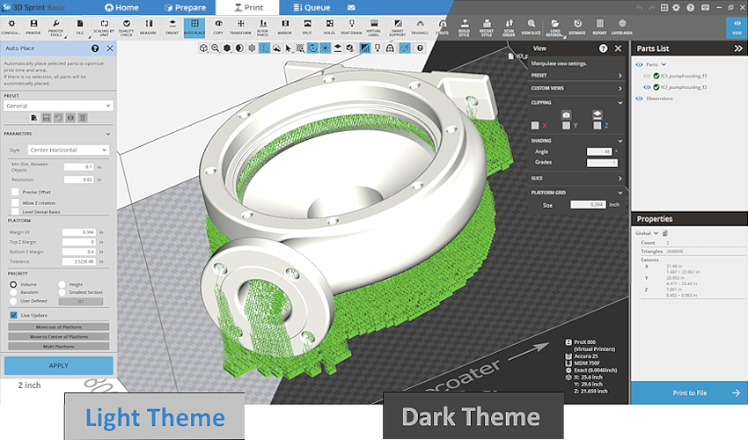Image resolution: width=748 pixels, height=440 pixels.
Task: Select the Smart Support tool
Action: coord(397,28)
